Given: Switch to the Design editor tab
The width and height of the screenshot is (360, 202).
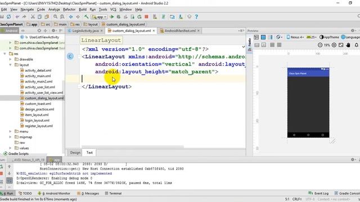Looking at the screenshot, I should (75, 153).
